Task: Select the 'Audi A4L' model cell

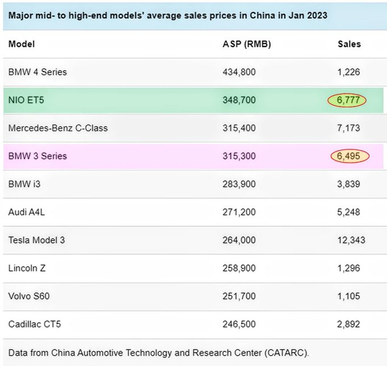Action: [x=27, y=212]
